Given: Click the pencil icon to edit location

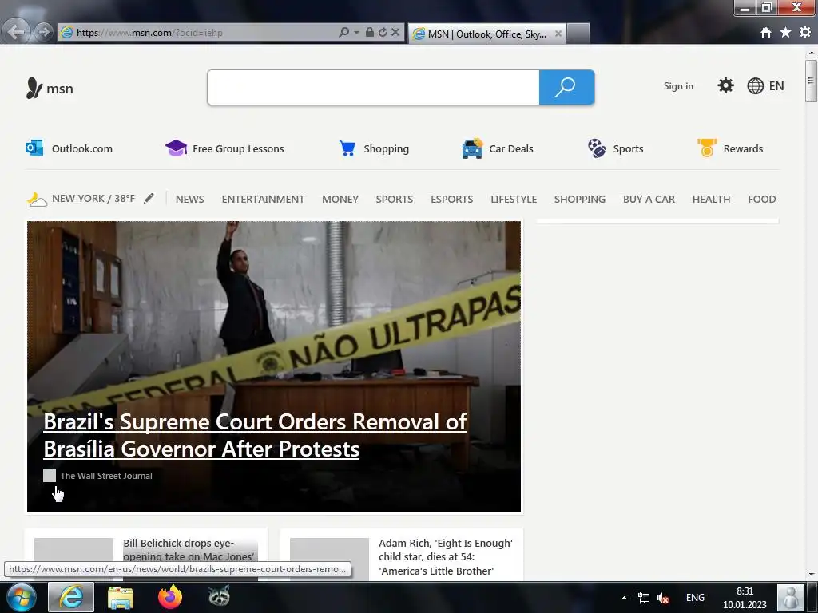Looking at the screenshot, I should point(149,198).
